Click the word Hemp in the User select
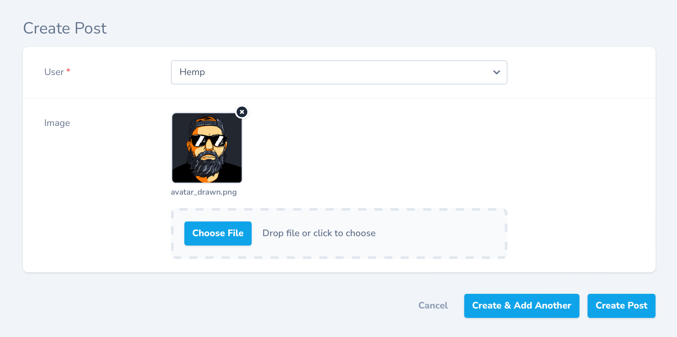Viewport: 677px width, 337px height. [192, 72]
